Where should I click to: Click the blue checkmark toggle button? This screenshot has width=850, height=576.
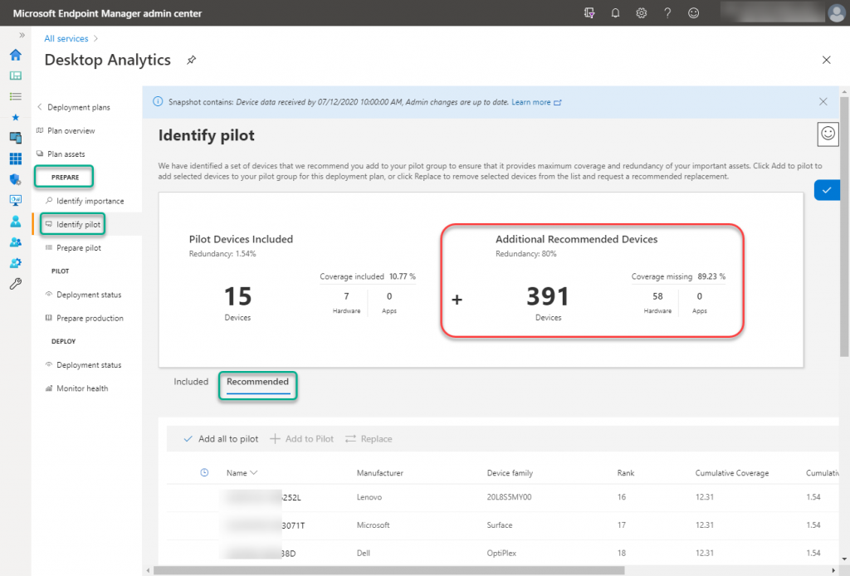tap(827, 190)
